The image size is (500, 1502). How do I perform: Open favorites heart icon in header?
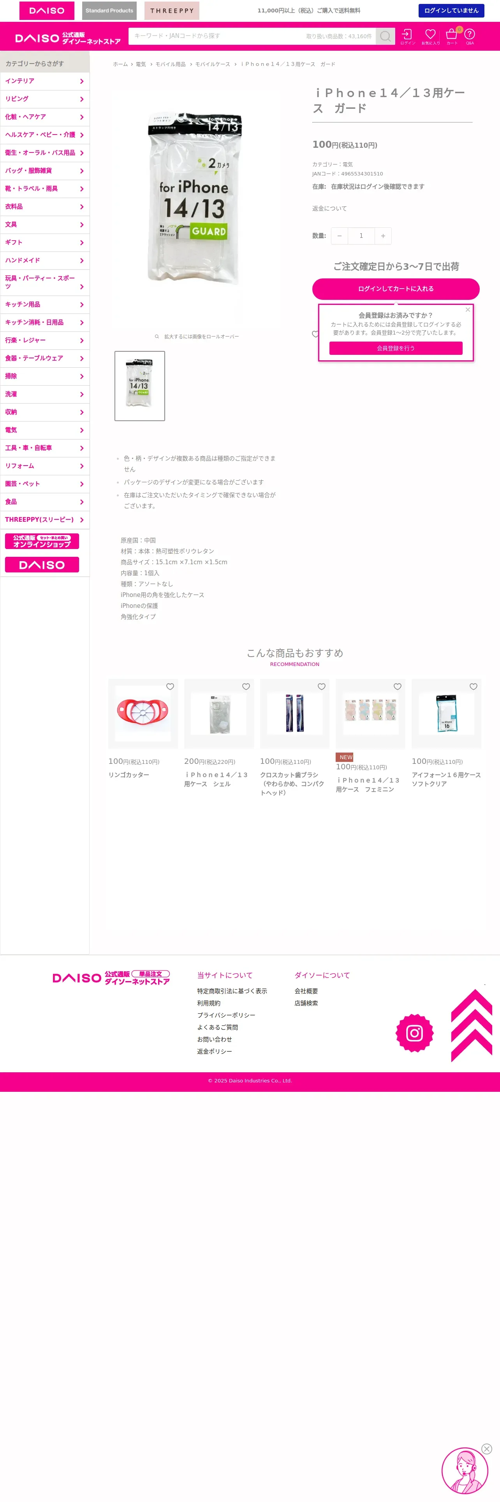(x=430, y=36)
